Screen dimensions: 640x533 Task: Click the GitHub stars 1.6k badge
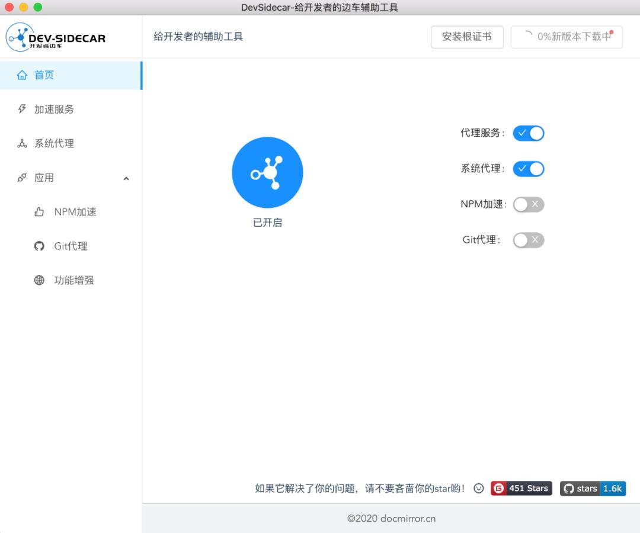pyautogui.click(x=593, y=489)
